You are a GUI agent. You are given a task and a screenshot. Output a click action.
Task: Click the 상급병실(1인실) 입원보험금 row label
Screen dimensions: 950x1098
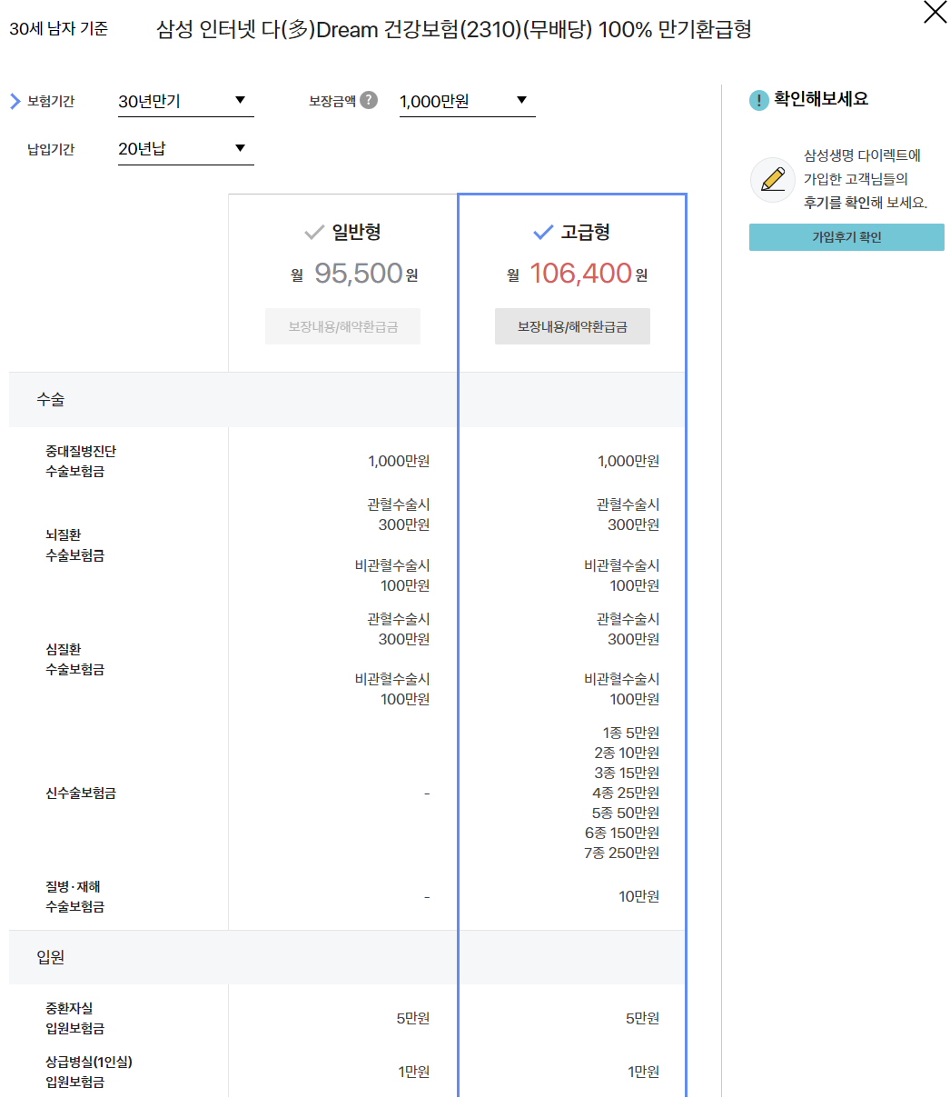pyautogui.click(x=89, y=1072)
